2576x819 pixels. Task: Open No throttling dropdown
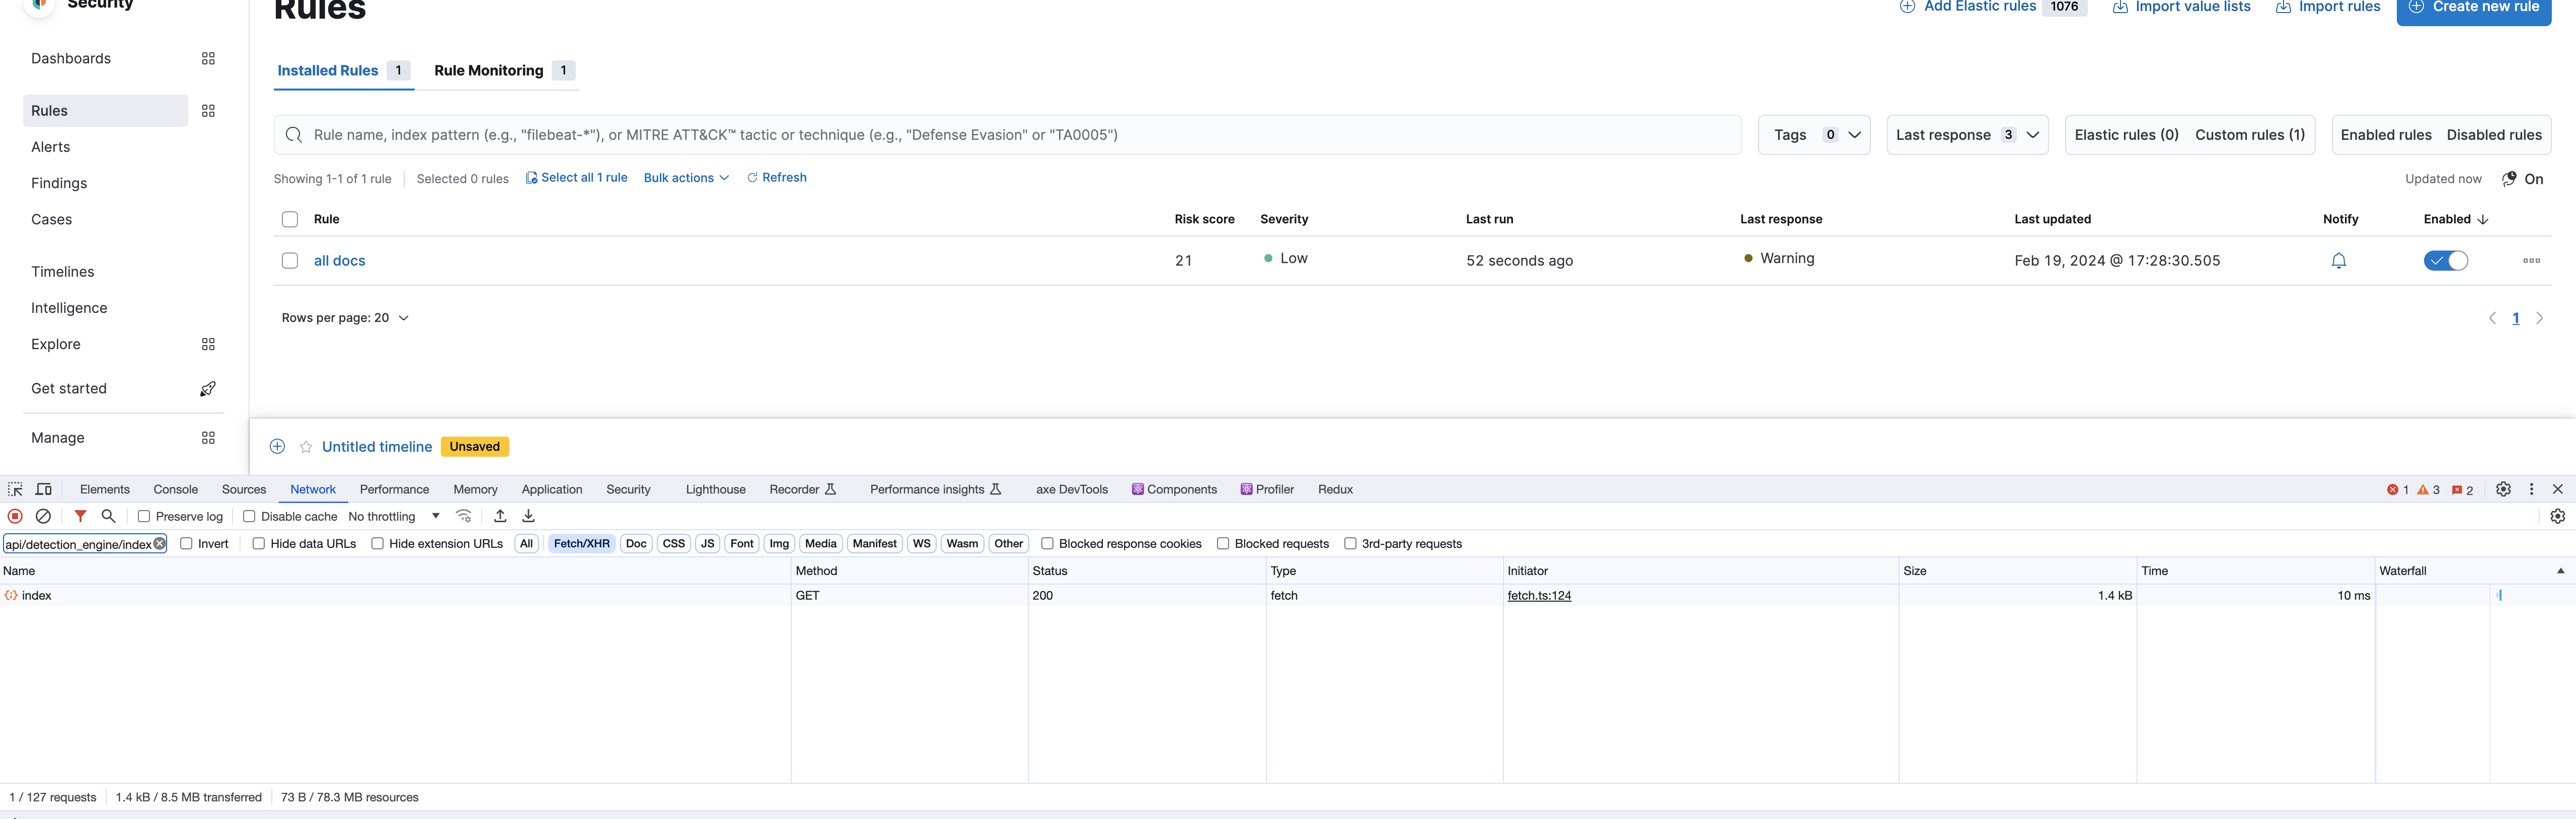(x=394, y=517)
